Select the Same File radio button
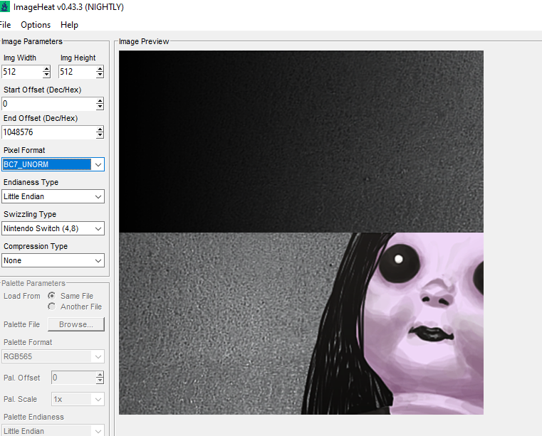The width and height of the screenshot is (542, 436). click(52, 295)
